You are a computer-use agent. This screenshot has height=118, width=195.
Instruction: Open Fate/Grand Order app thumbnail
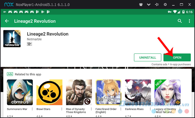108,92
